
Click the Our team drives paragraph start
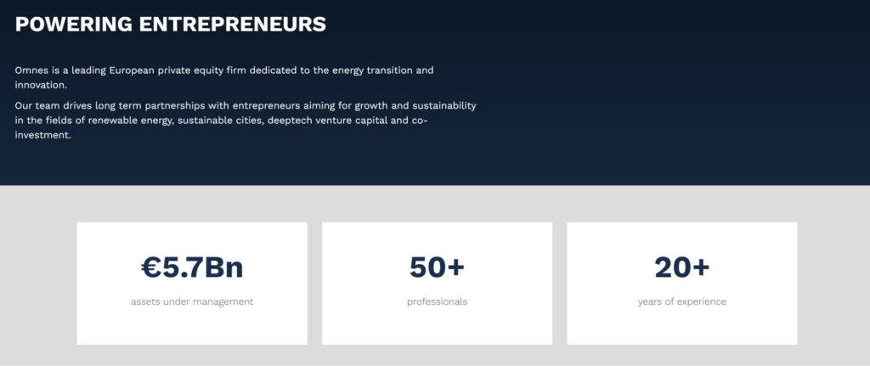(54, 105)
